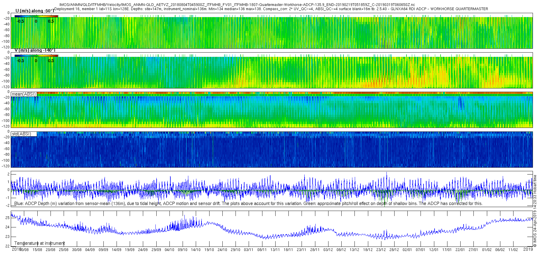Click the '09/10' date tick label
This screenshot has width=538, height=254.
coord(183,250)
